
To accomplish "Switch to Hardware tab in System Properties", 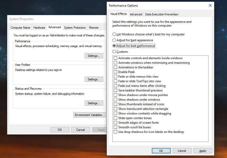I will point(39,27).
